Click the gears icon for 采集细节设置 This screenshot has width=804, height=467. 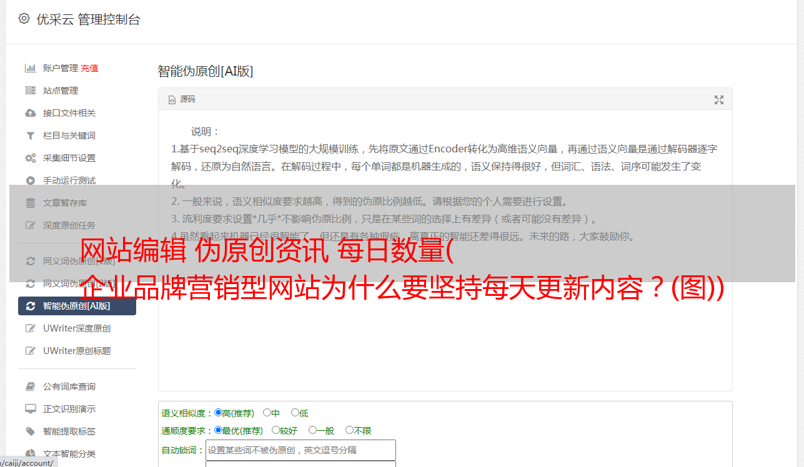30,158
